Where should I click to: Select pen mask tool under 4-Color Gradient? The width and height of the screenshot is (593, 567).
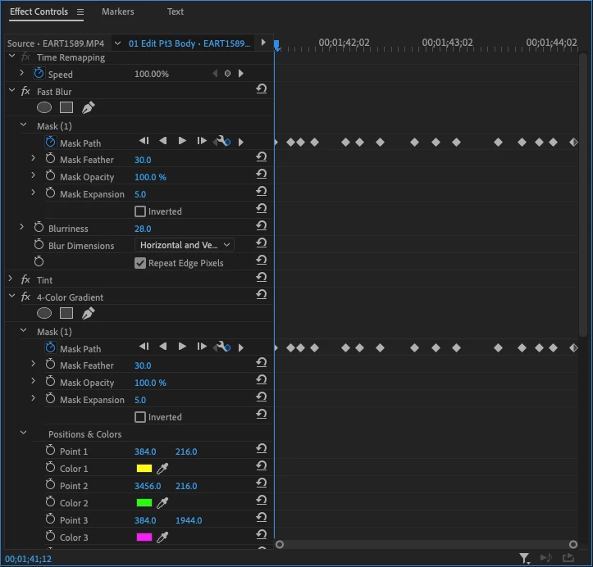(88, 313)
